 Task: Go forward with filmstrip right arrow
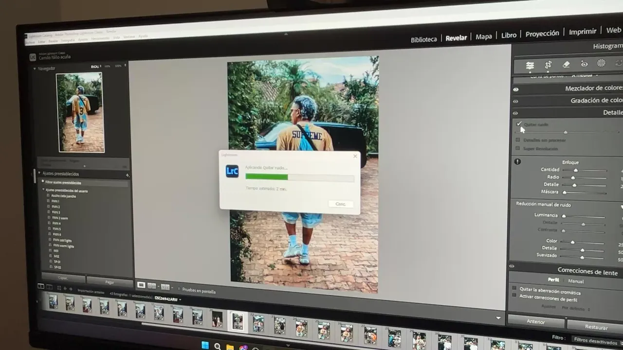click(71, 289)
